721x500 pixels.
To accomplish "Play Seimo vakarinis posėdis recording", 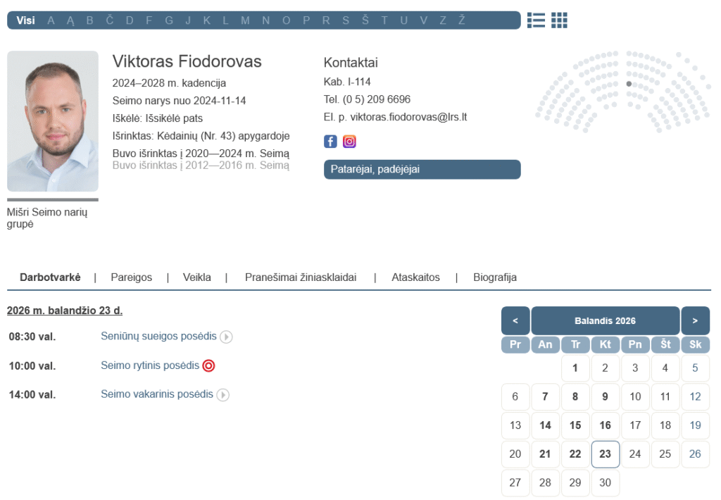I will click(x=222, y=395).
